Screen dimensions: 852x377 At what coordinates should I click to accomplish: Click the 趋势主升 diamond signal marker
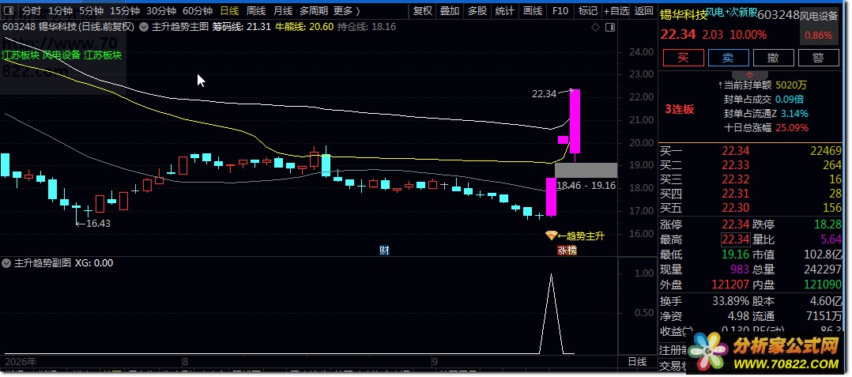[552, 236]
